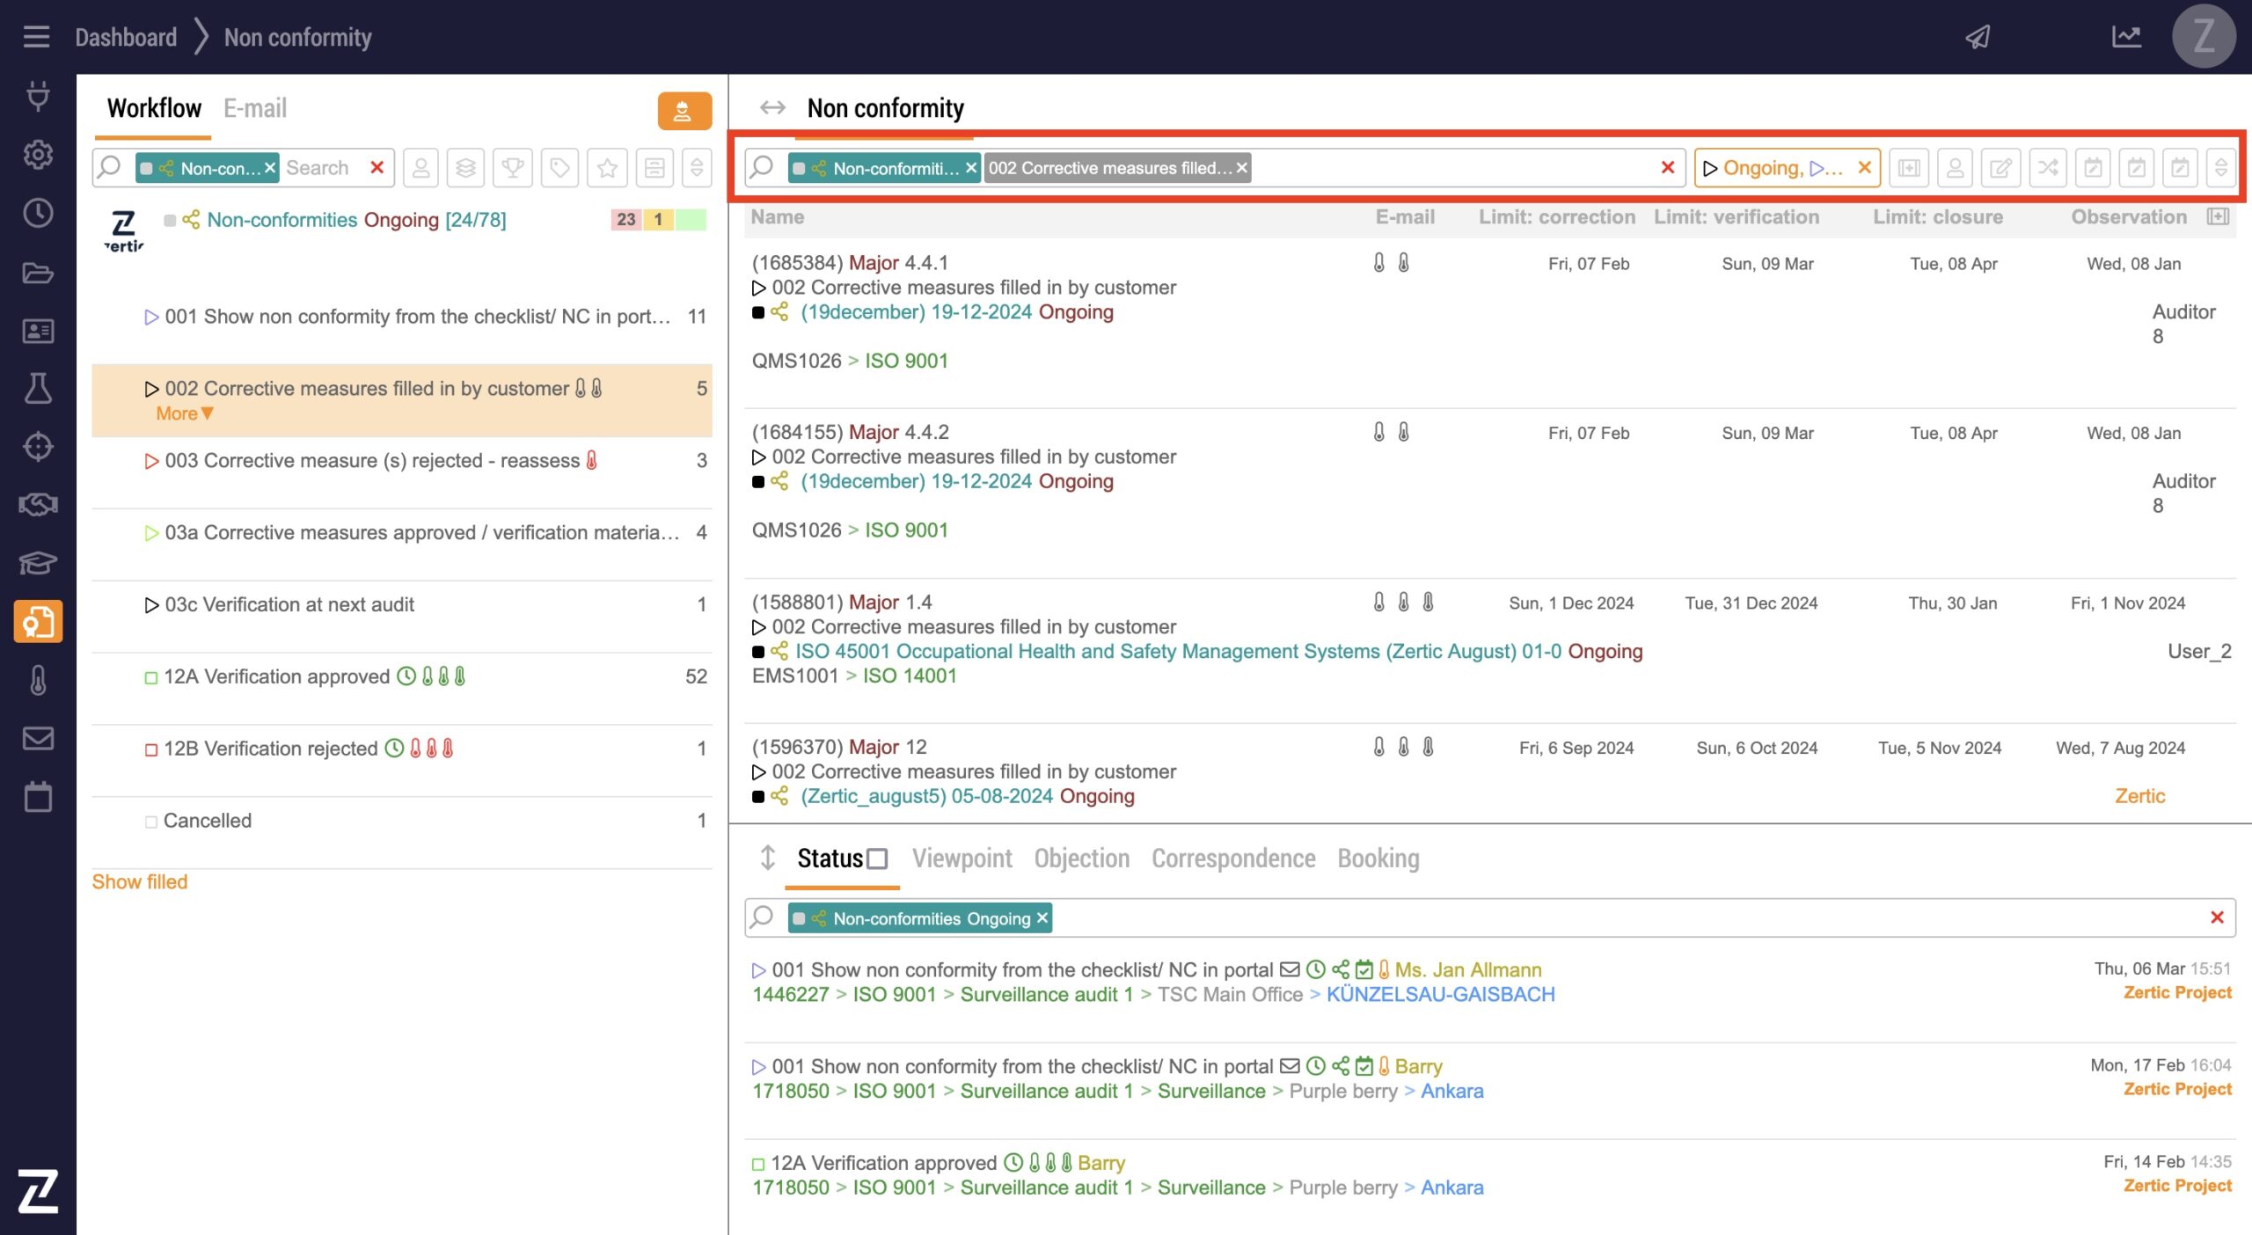Click the orange user button beside E-mail
This screenshot has height=1235, width=2252.
point(684,111)
